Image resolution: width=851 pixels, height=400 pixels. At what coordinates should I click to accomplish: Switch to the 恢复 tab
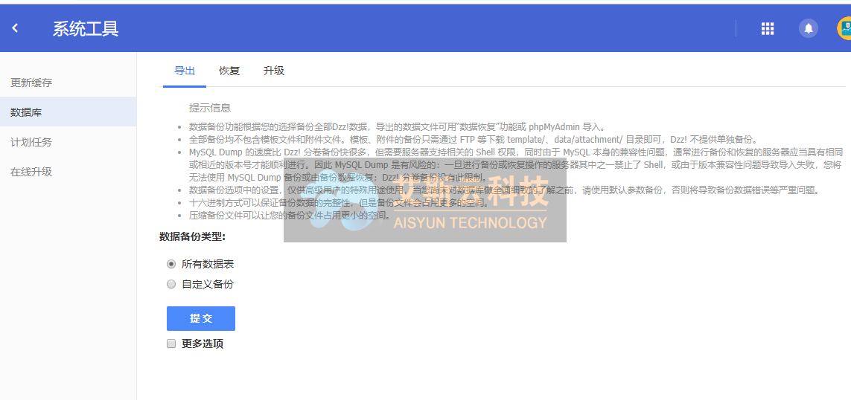(x=229, y=71)
